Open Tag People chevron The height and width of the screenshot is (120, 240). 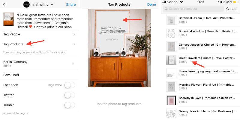(74, 34)
